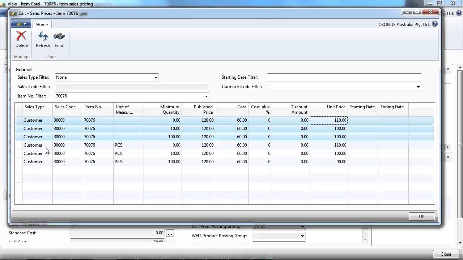
Task: Click the Cost 60.00 cell in the fifth row
Action: tap(231, 153)
